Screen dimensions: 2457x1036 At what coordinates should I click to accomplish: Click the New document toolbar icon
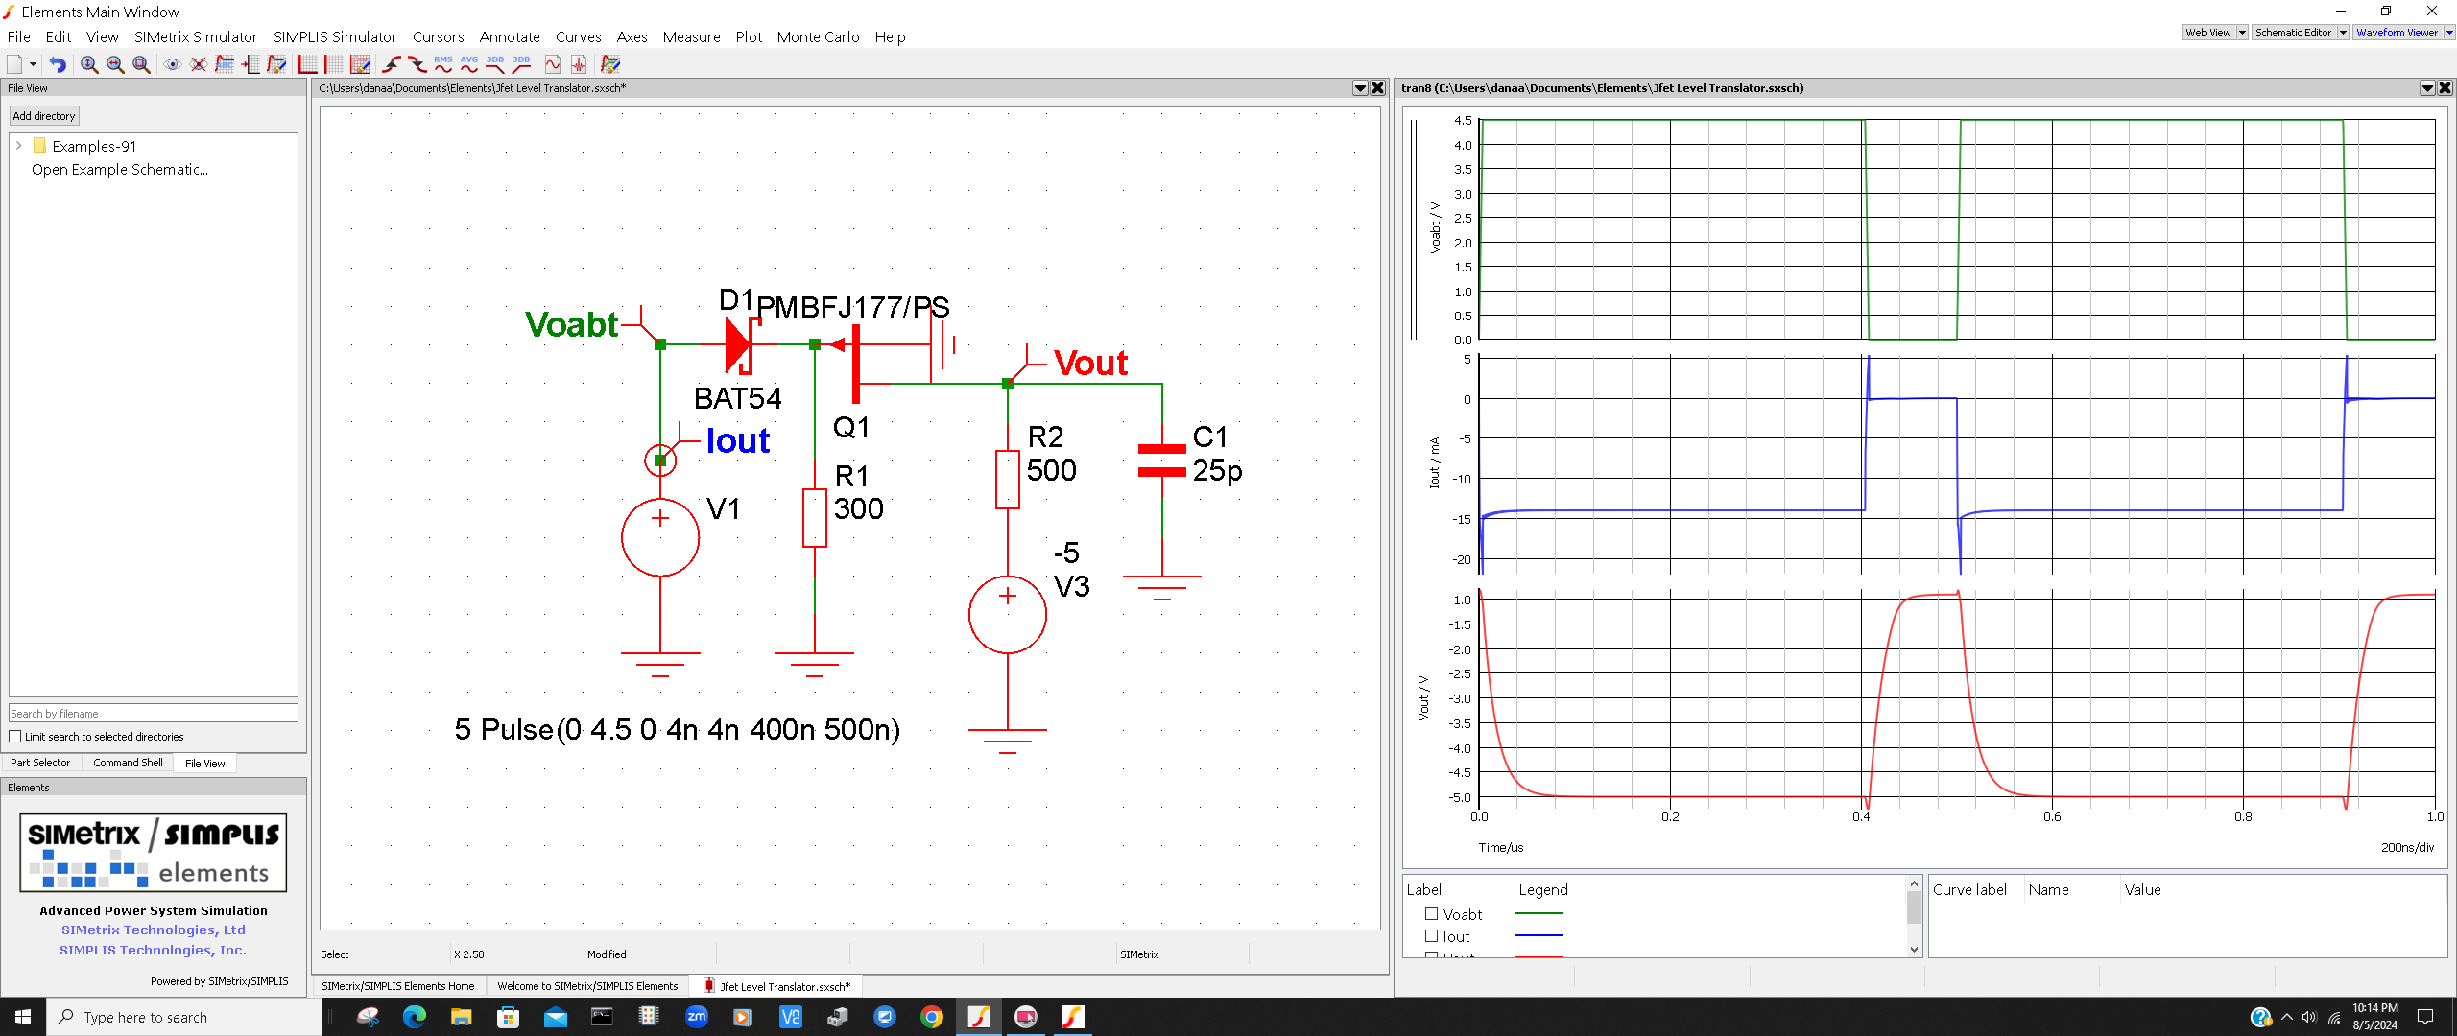(x=14, y=64)
